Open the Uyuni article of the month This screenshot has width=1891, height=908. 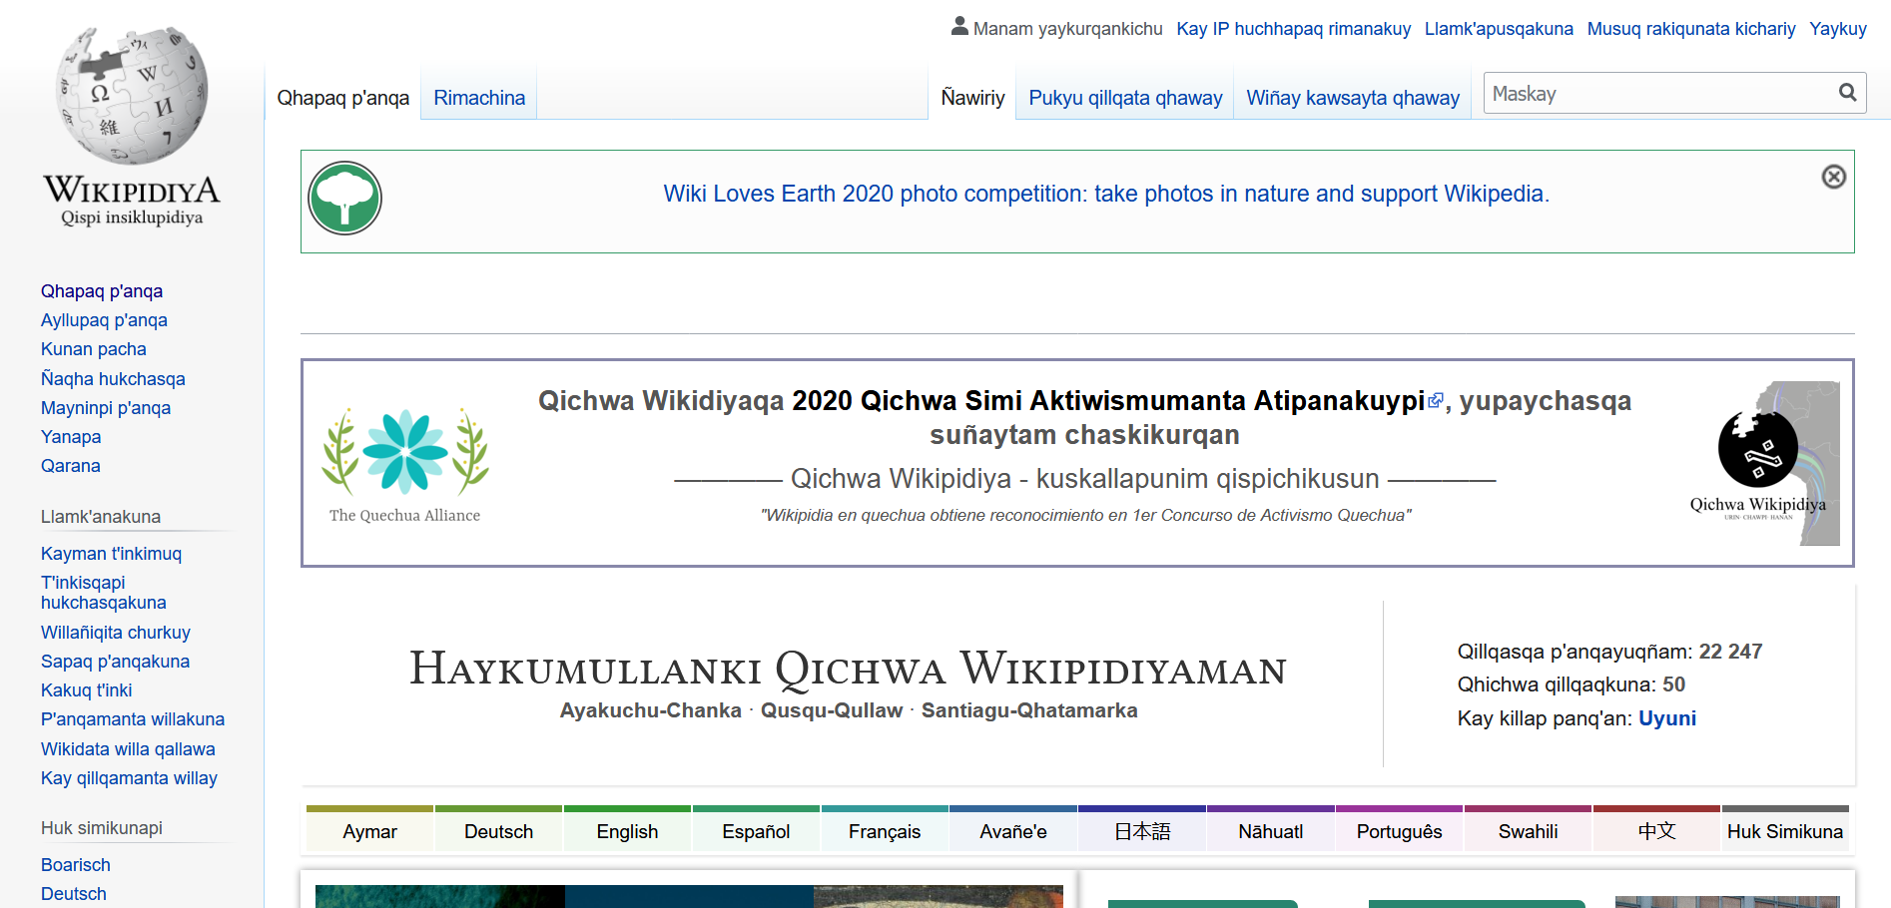tap(1667, 718)
